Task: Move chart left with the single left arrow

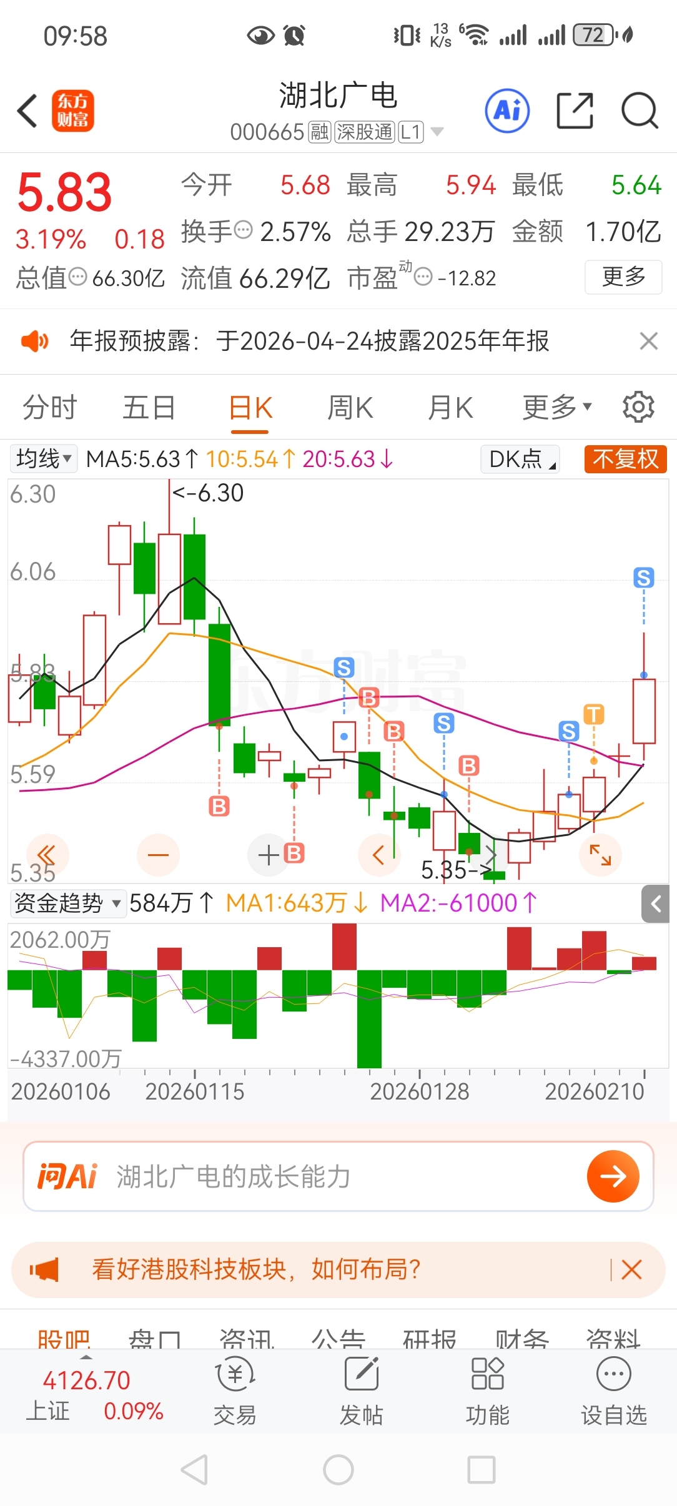Action: click(378, 855)
